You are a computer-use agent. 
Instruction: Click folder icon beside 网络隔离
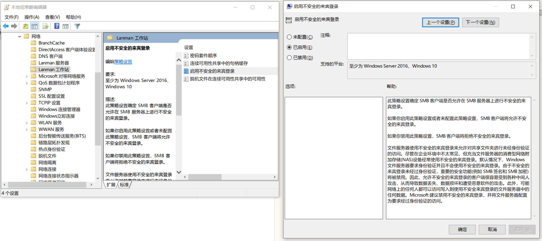click(x=33, y=163)
